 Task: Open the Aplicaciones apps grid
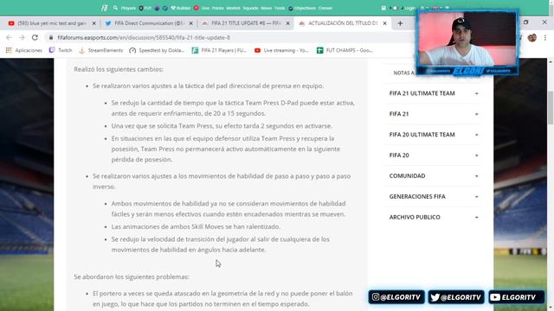pyautogui.click(x=23, y=50)
